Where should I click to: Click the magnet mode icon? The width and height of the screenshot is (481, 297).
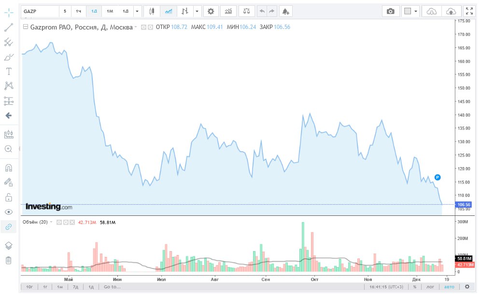point(8,168)
